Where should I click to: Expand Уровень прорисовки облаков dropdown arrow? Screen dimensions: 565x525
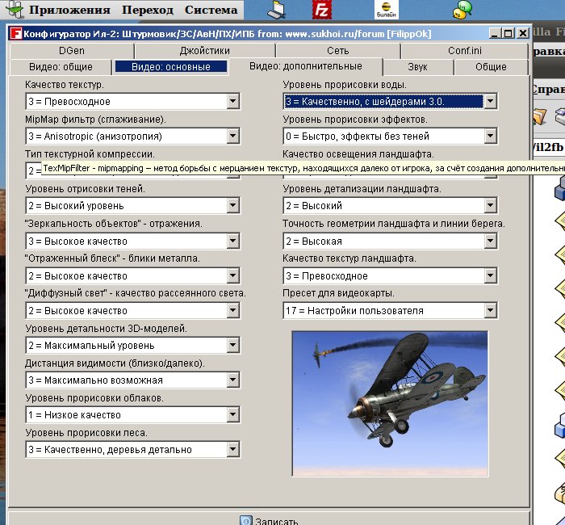pos(232,414)
